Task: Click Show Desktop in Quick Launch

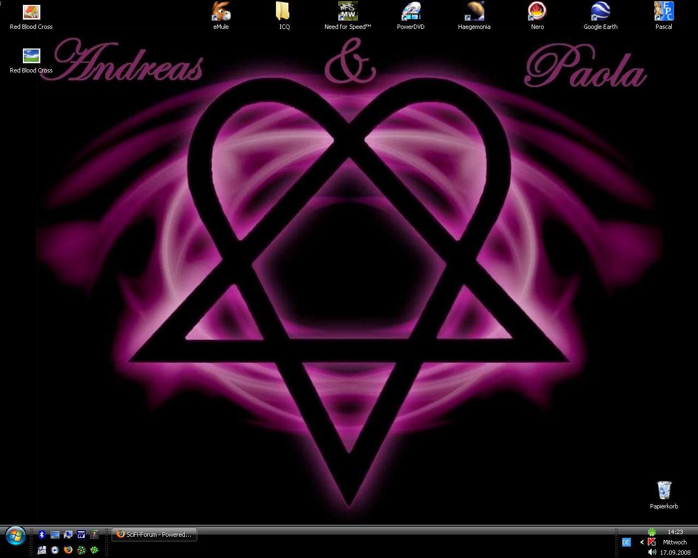Action: point(55,535)
